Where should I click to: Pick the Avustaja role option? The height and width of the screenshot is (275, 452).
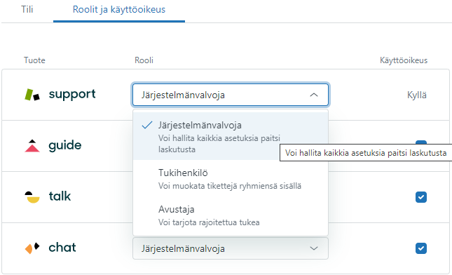tap(231, 215)
